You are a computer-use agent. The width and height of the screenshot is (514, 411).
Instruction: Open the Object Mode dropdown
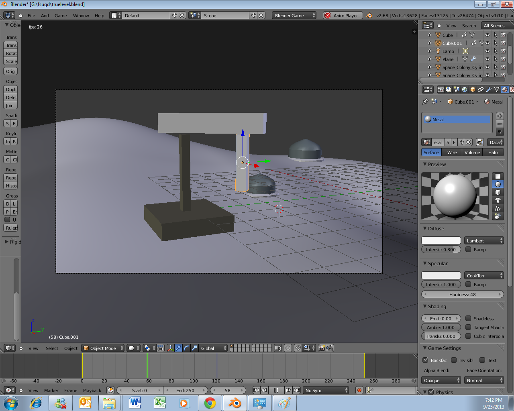tap(103, 348)
